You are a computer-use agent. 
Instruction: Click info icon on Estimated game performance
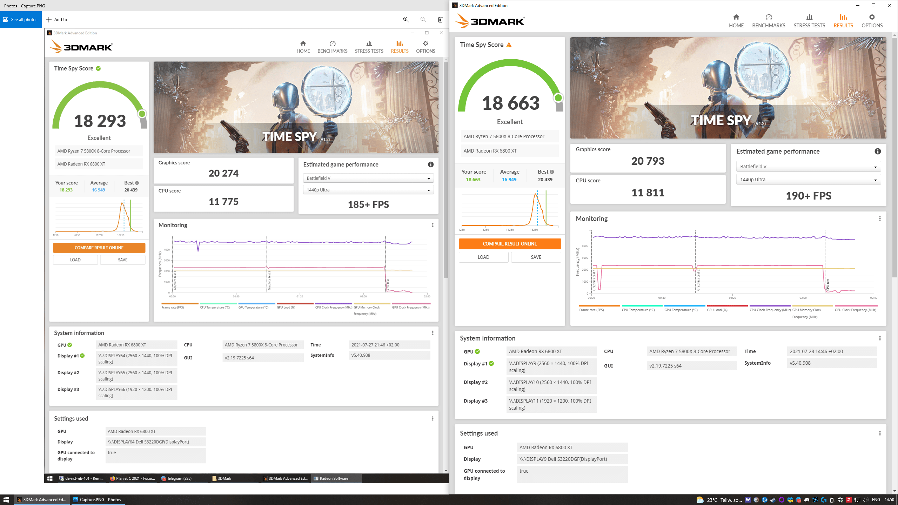(878, 151)
